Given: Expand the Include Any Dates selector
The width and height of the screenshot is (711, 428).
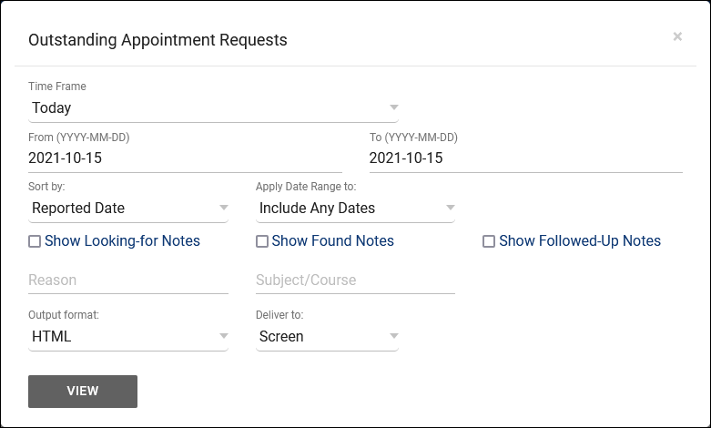Looking at the screenshot, I should coord(346,209).
